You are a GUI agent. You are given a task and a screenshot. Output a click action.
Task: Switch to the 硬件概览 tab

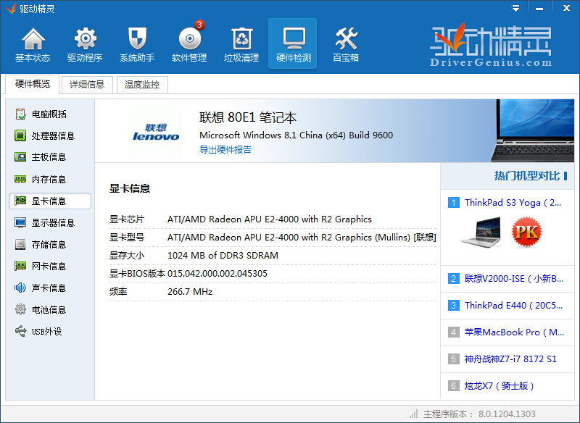click(33, 84)
